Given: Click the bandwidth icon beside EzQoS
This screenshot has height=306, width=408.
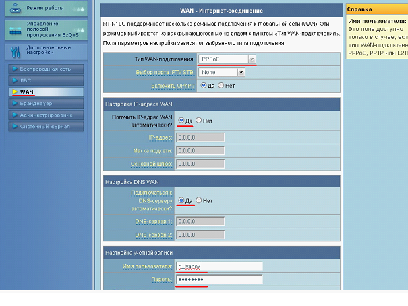Looking at the screenshot, I should click(16, 30).
